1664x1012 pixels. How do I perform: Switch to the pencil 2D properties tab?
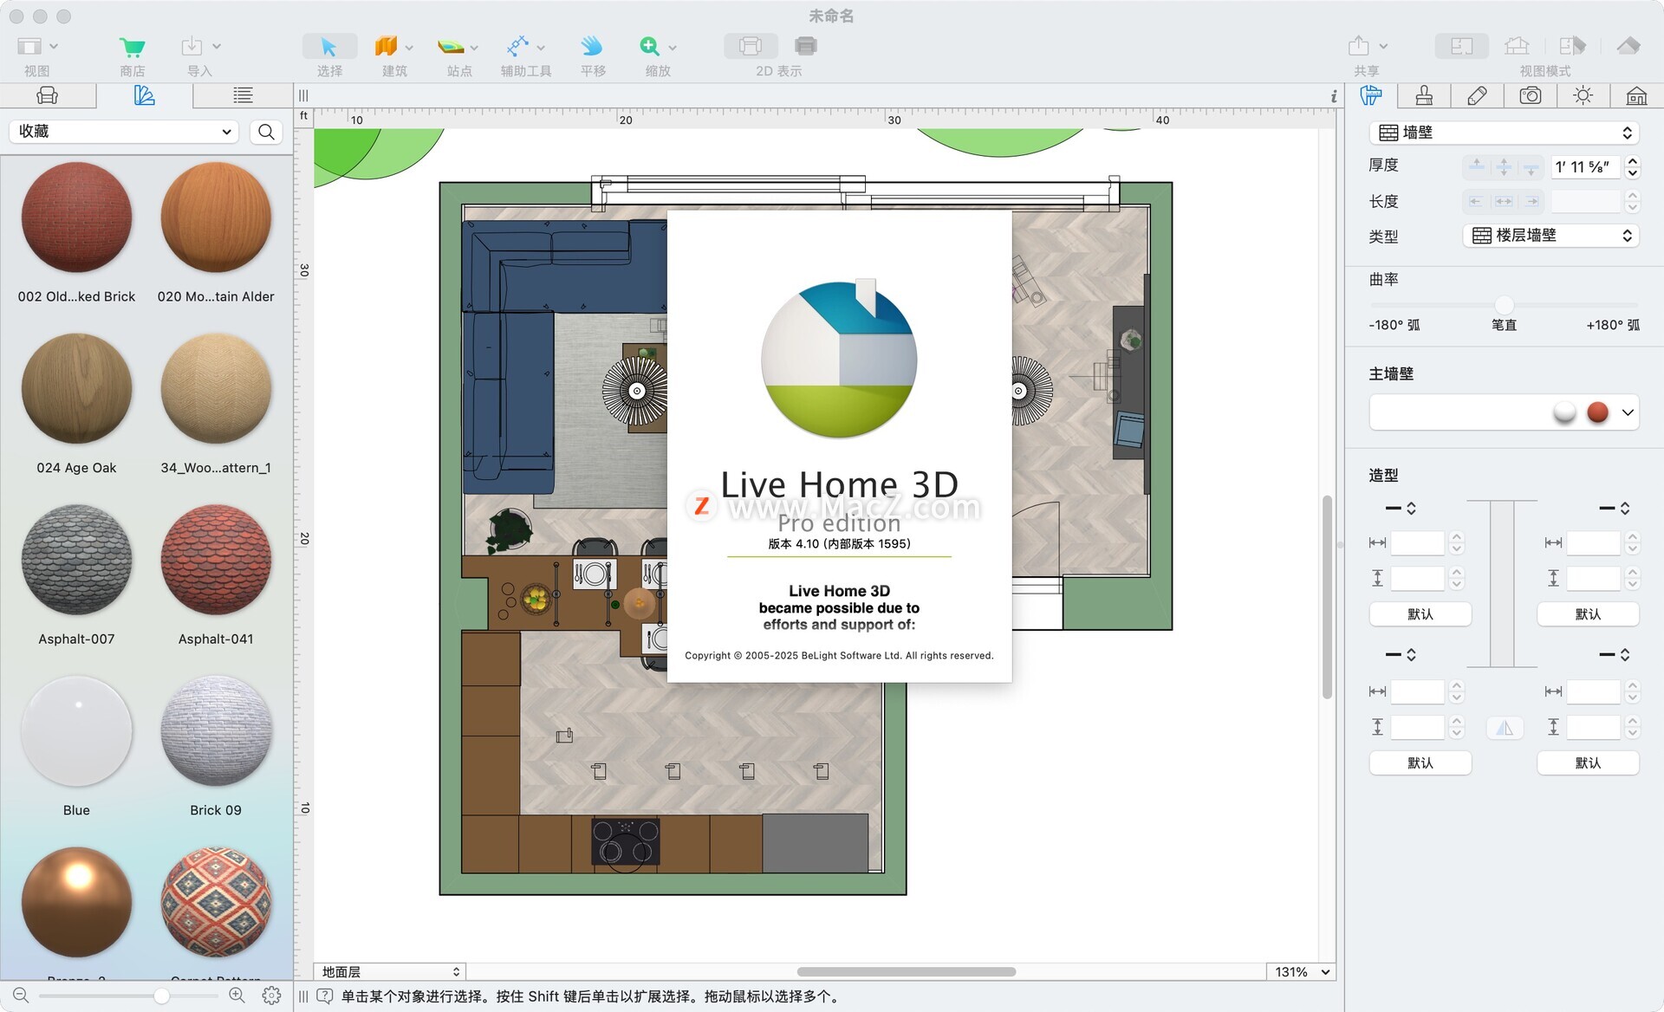click(x=1478, y=96)
